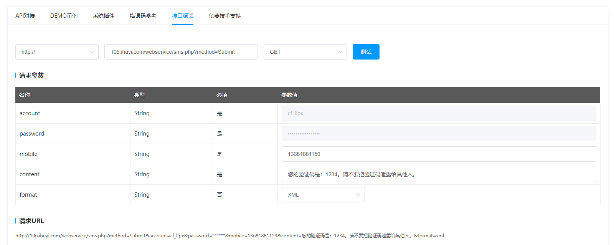Go to the 错误码参考 tab
Viewport: 614px width, 245px height.
tap(143, 16)
